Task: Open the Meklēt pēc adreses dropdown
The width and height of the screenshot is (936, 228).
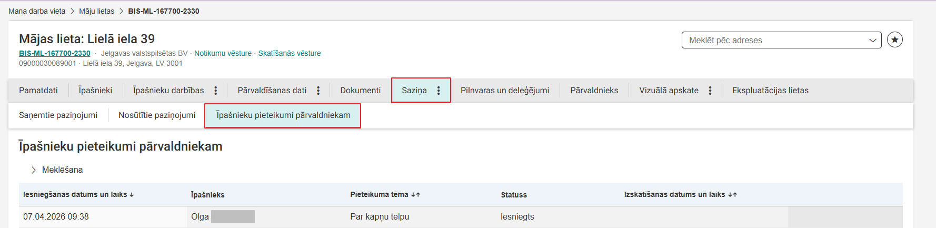Action: (x=781, y=40)
